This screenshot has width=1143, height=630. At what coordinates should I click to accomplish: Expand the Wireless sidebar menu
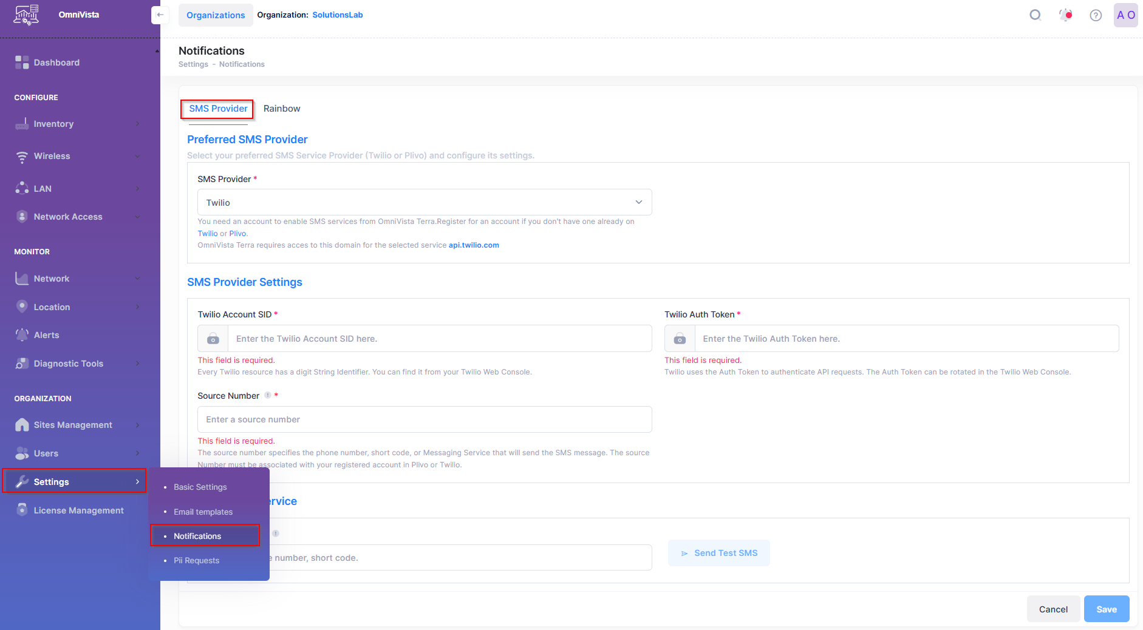tap(78, 156)
